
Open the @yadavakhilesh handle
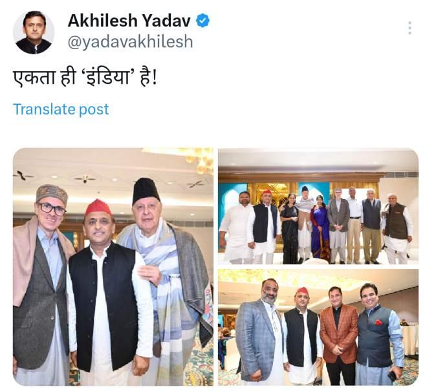coord(130,42)
